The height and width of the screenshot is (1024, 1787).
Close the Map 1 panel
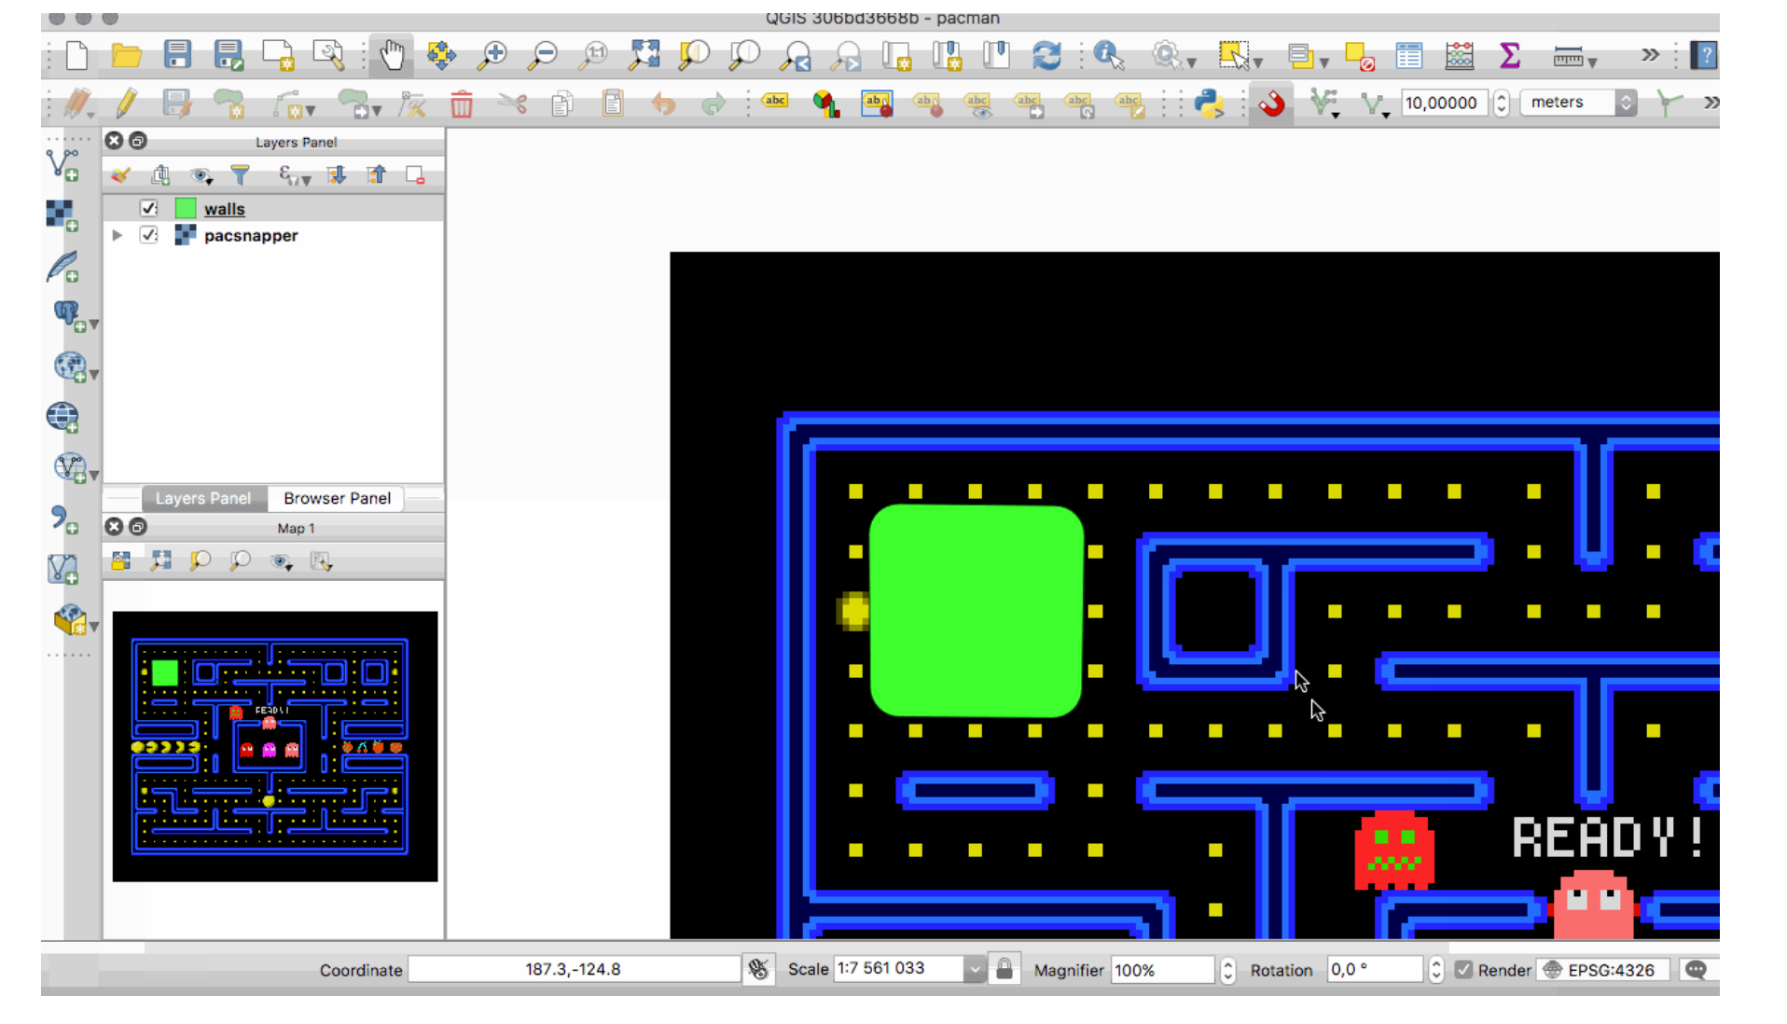click(114, 527)
